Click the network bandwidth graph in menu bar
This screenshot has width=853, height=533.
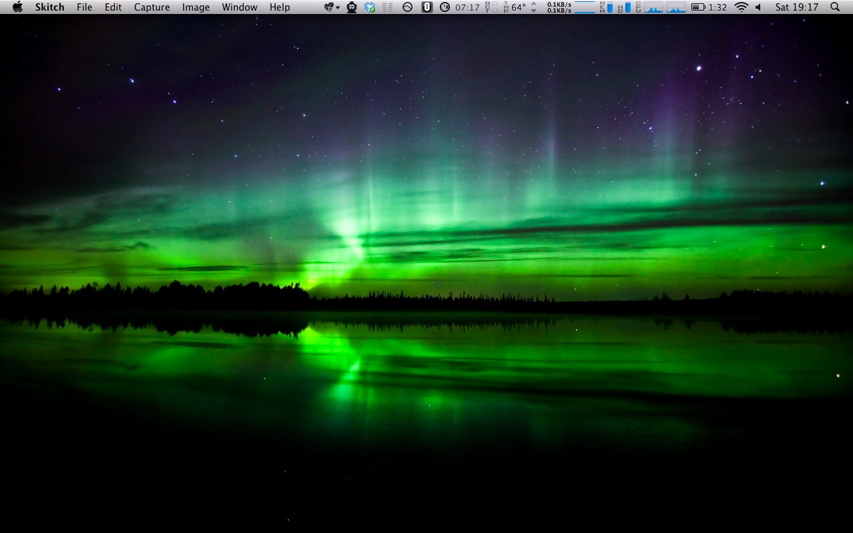tap(585, 7)
